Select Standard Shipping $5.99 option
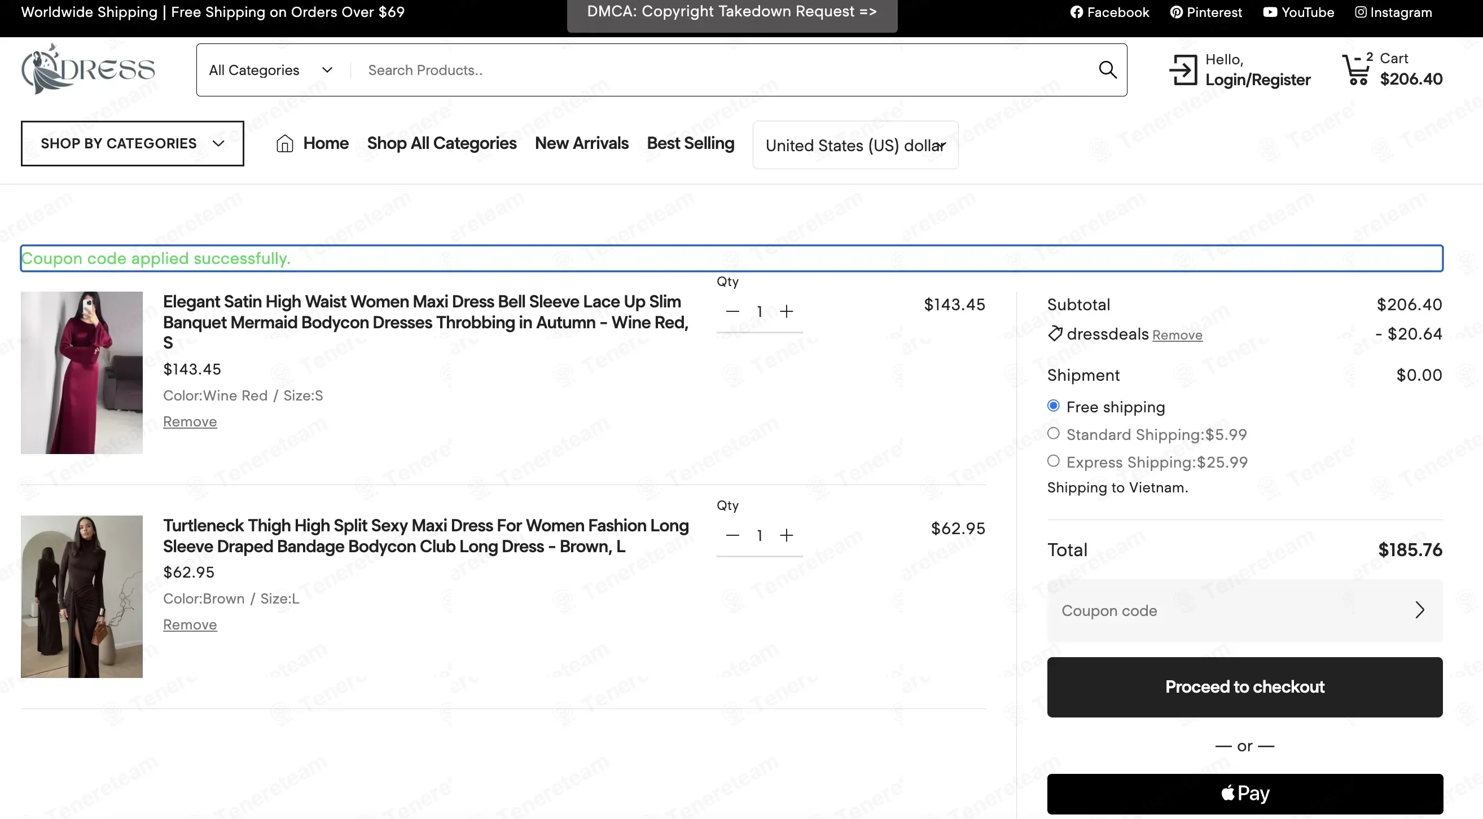 coord(1053,433)
